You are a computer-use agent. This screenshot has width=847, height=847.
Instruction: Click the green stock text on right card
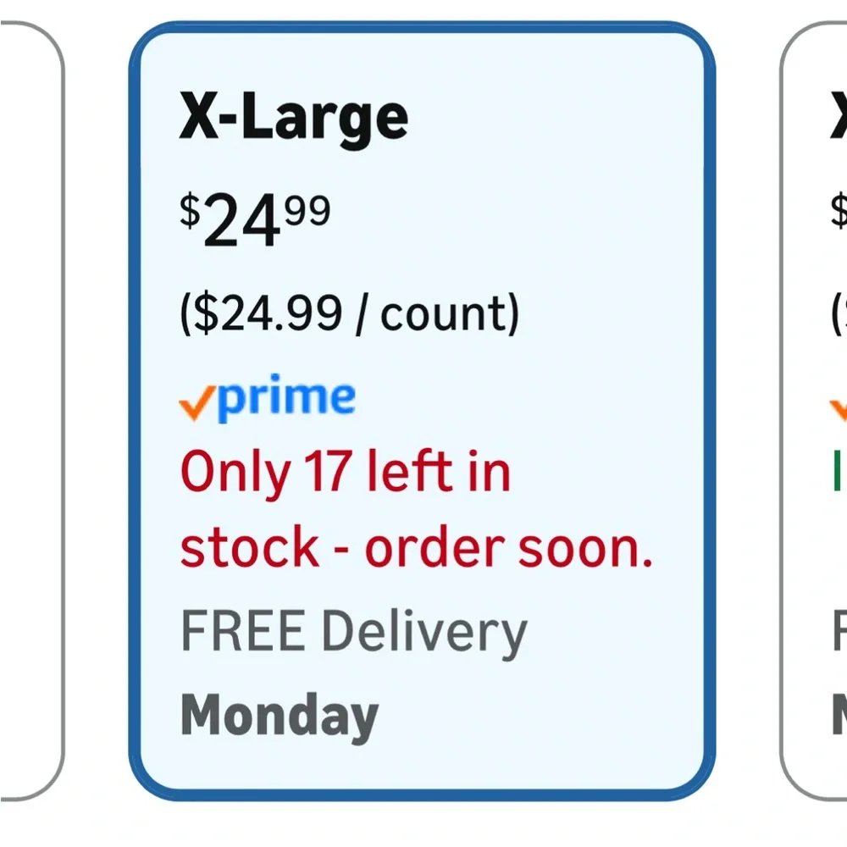(838, 470)
